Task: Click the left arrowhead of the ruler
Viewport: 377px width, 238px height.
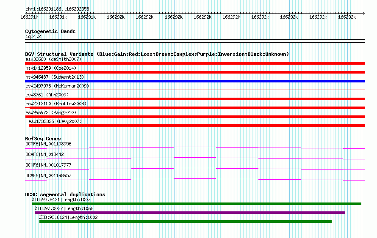Action: [26, 14]
